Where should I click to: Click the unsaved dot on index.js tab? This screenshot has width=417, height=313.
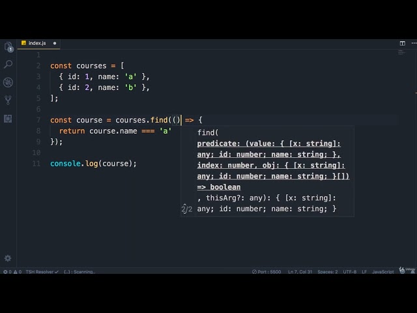pyautogui.click(x=55, y=43)
